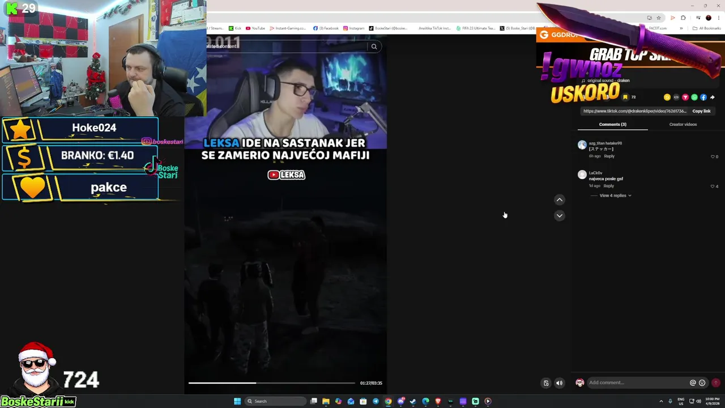Open Discord from the taskbar
Image resolution: width=725 pixels, height=408 pixels.
tap(400, 401)
